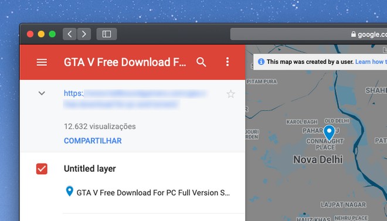
Task: Click the Untitled layer label
Action: 90,169
